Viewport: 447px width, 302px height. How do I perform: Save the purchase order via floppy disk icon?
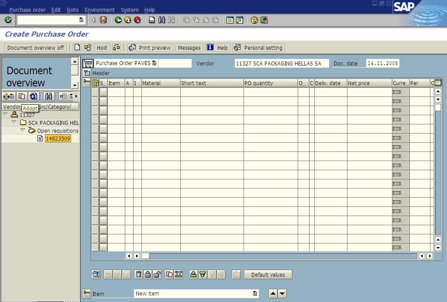tap(103, 20)
